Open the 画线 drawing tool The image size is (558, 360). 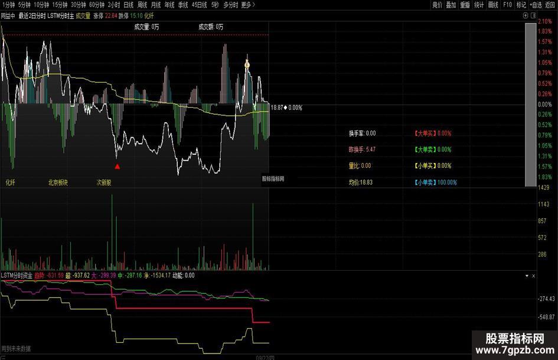click(x=493, y=5)
